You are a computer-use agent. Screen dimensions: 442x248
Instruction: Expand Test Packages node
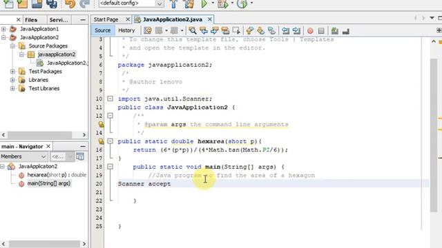12,72
